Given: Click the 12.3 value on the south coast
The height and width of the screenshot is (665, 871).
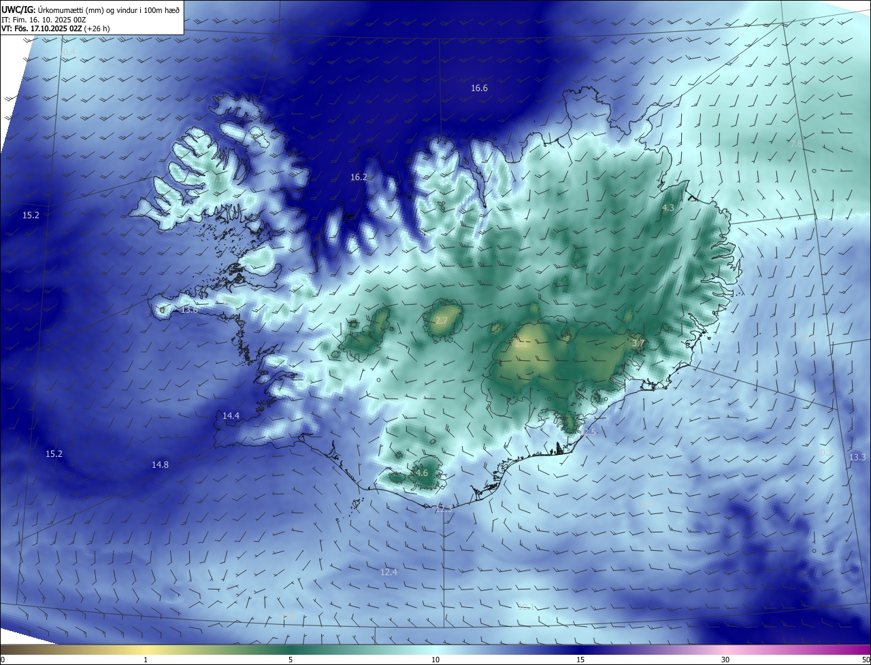Looking at the screenshot, I should pyautogui.click(x=443, y=509).
